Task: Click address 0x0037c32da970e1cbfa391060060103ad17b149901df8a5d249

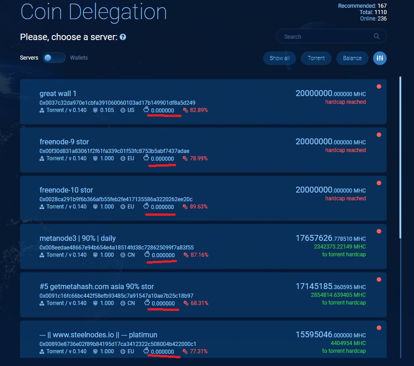Action: [x=117, y=102]
